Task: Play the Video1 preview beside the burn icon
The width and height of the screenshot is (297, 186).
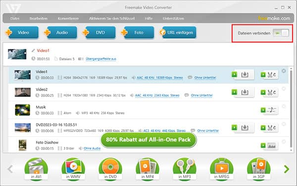Action: click(234, 74)
